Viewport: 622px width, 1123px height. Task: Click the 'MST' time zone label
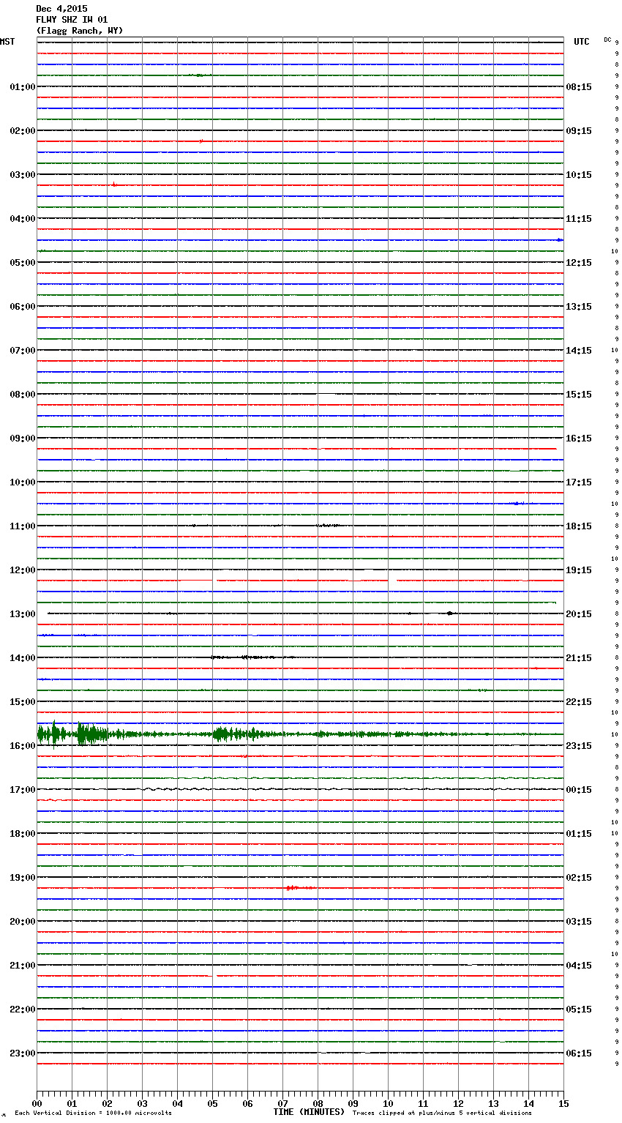(7, 42)
